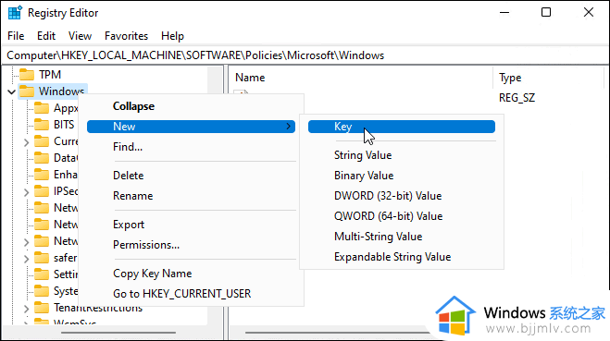Choose Copy Key Name

pyautogui.click(x=191, y=274)
